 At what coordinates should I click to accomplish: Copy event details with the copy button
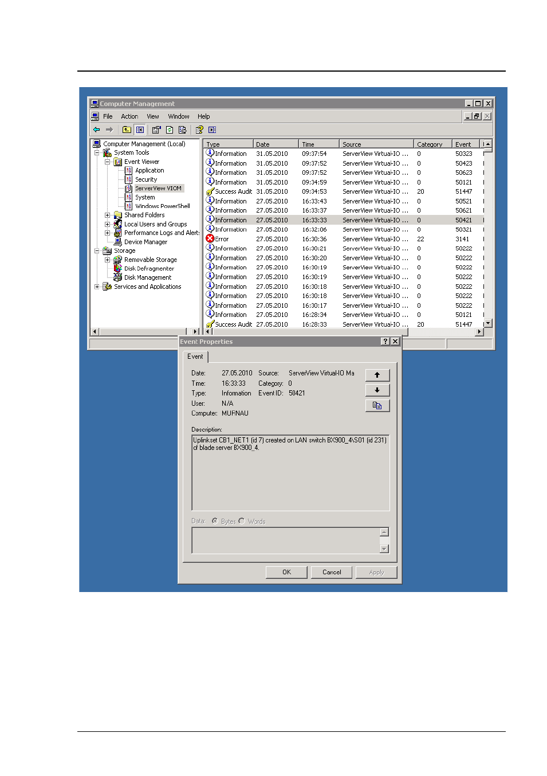[377, 406]
